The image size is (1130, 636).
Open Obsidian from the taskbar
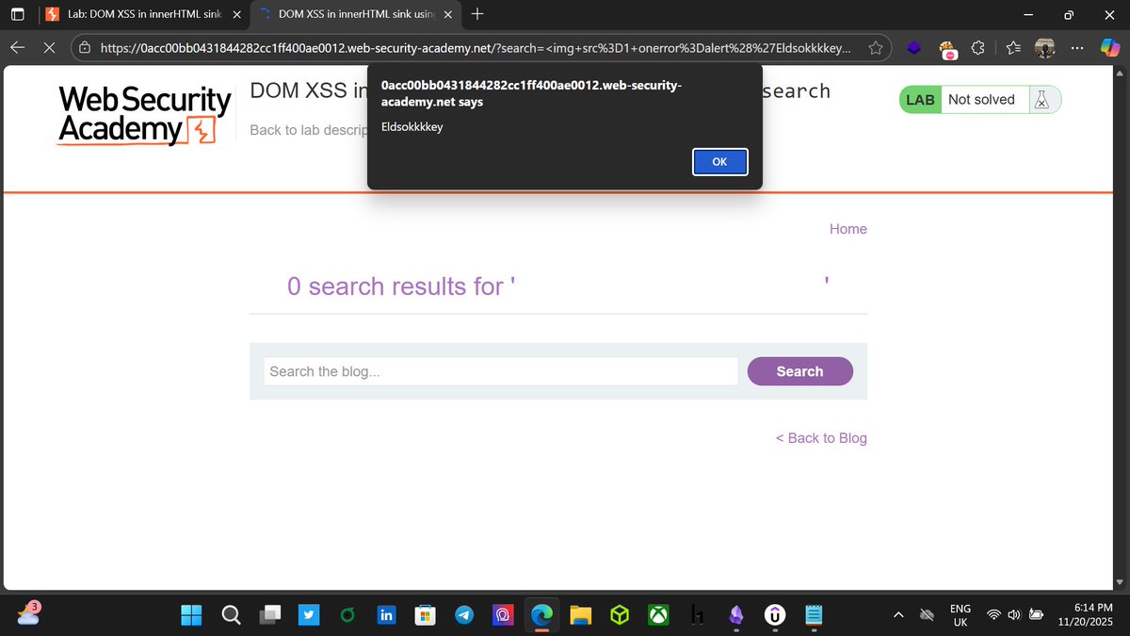[x=736, y=615]
